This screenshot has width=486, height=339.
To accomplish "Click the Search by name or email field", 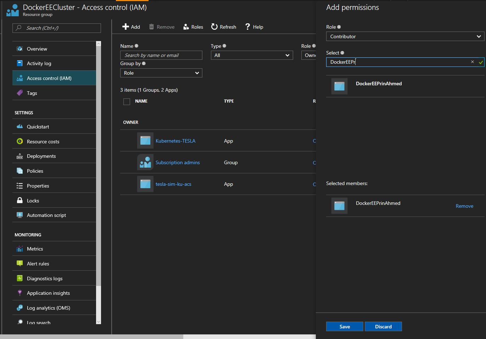I will pyautogui.click(x=161, y=55).
